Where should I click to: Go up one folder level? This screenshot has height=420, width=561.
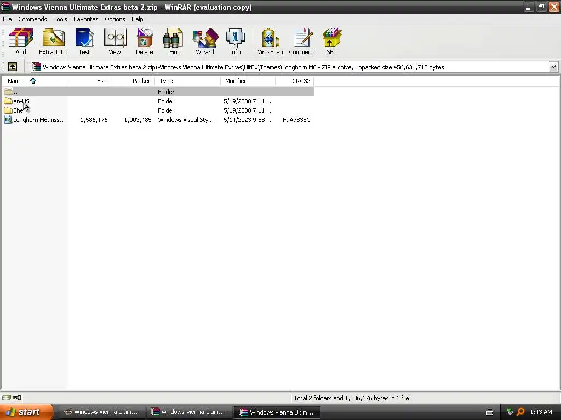pos(13,67)
